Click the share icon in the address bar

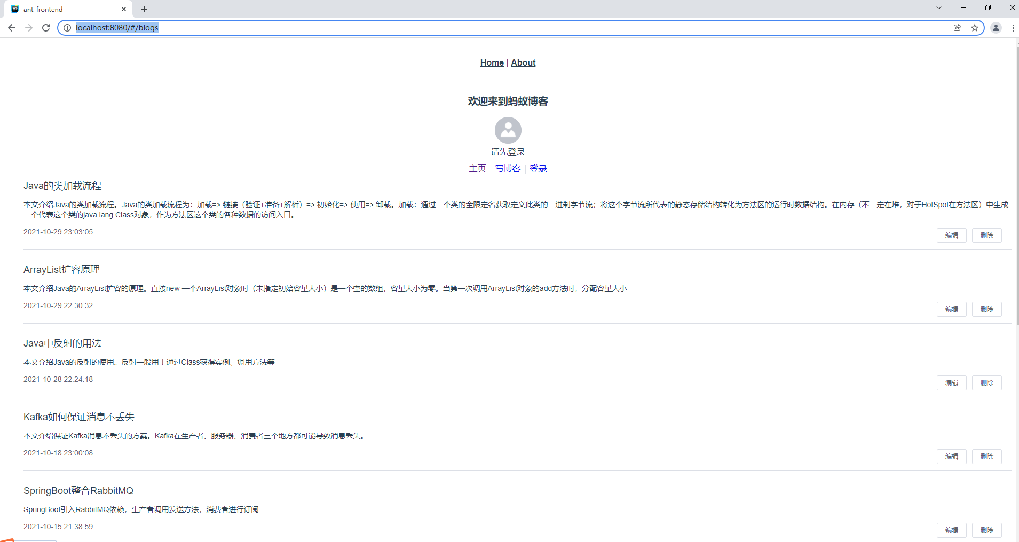pos(957,27)
